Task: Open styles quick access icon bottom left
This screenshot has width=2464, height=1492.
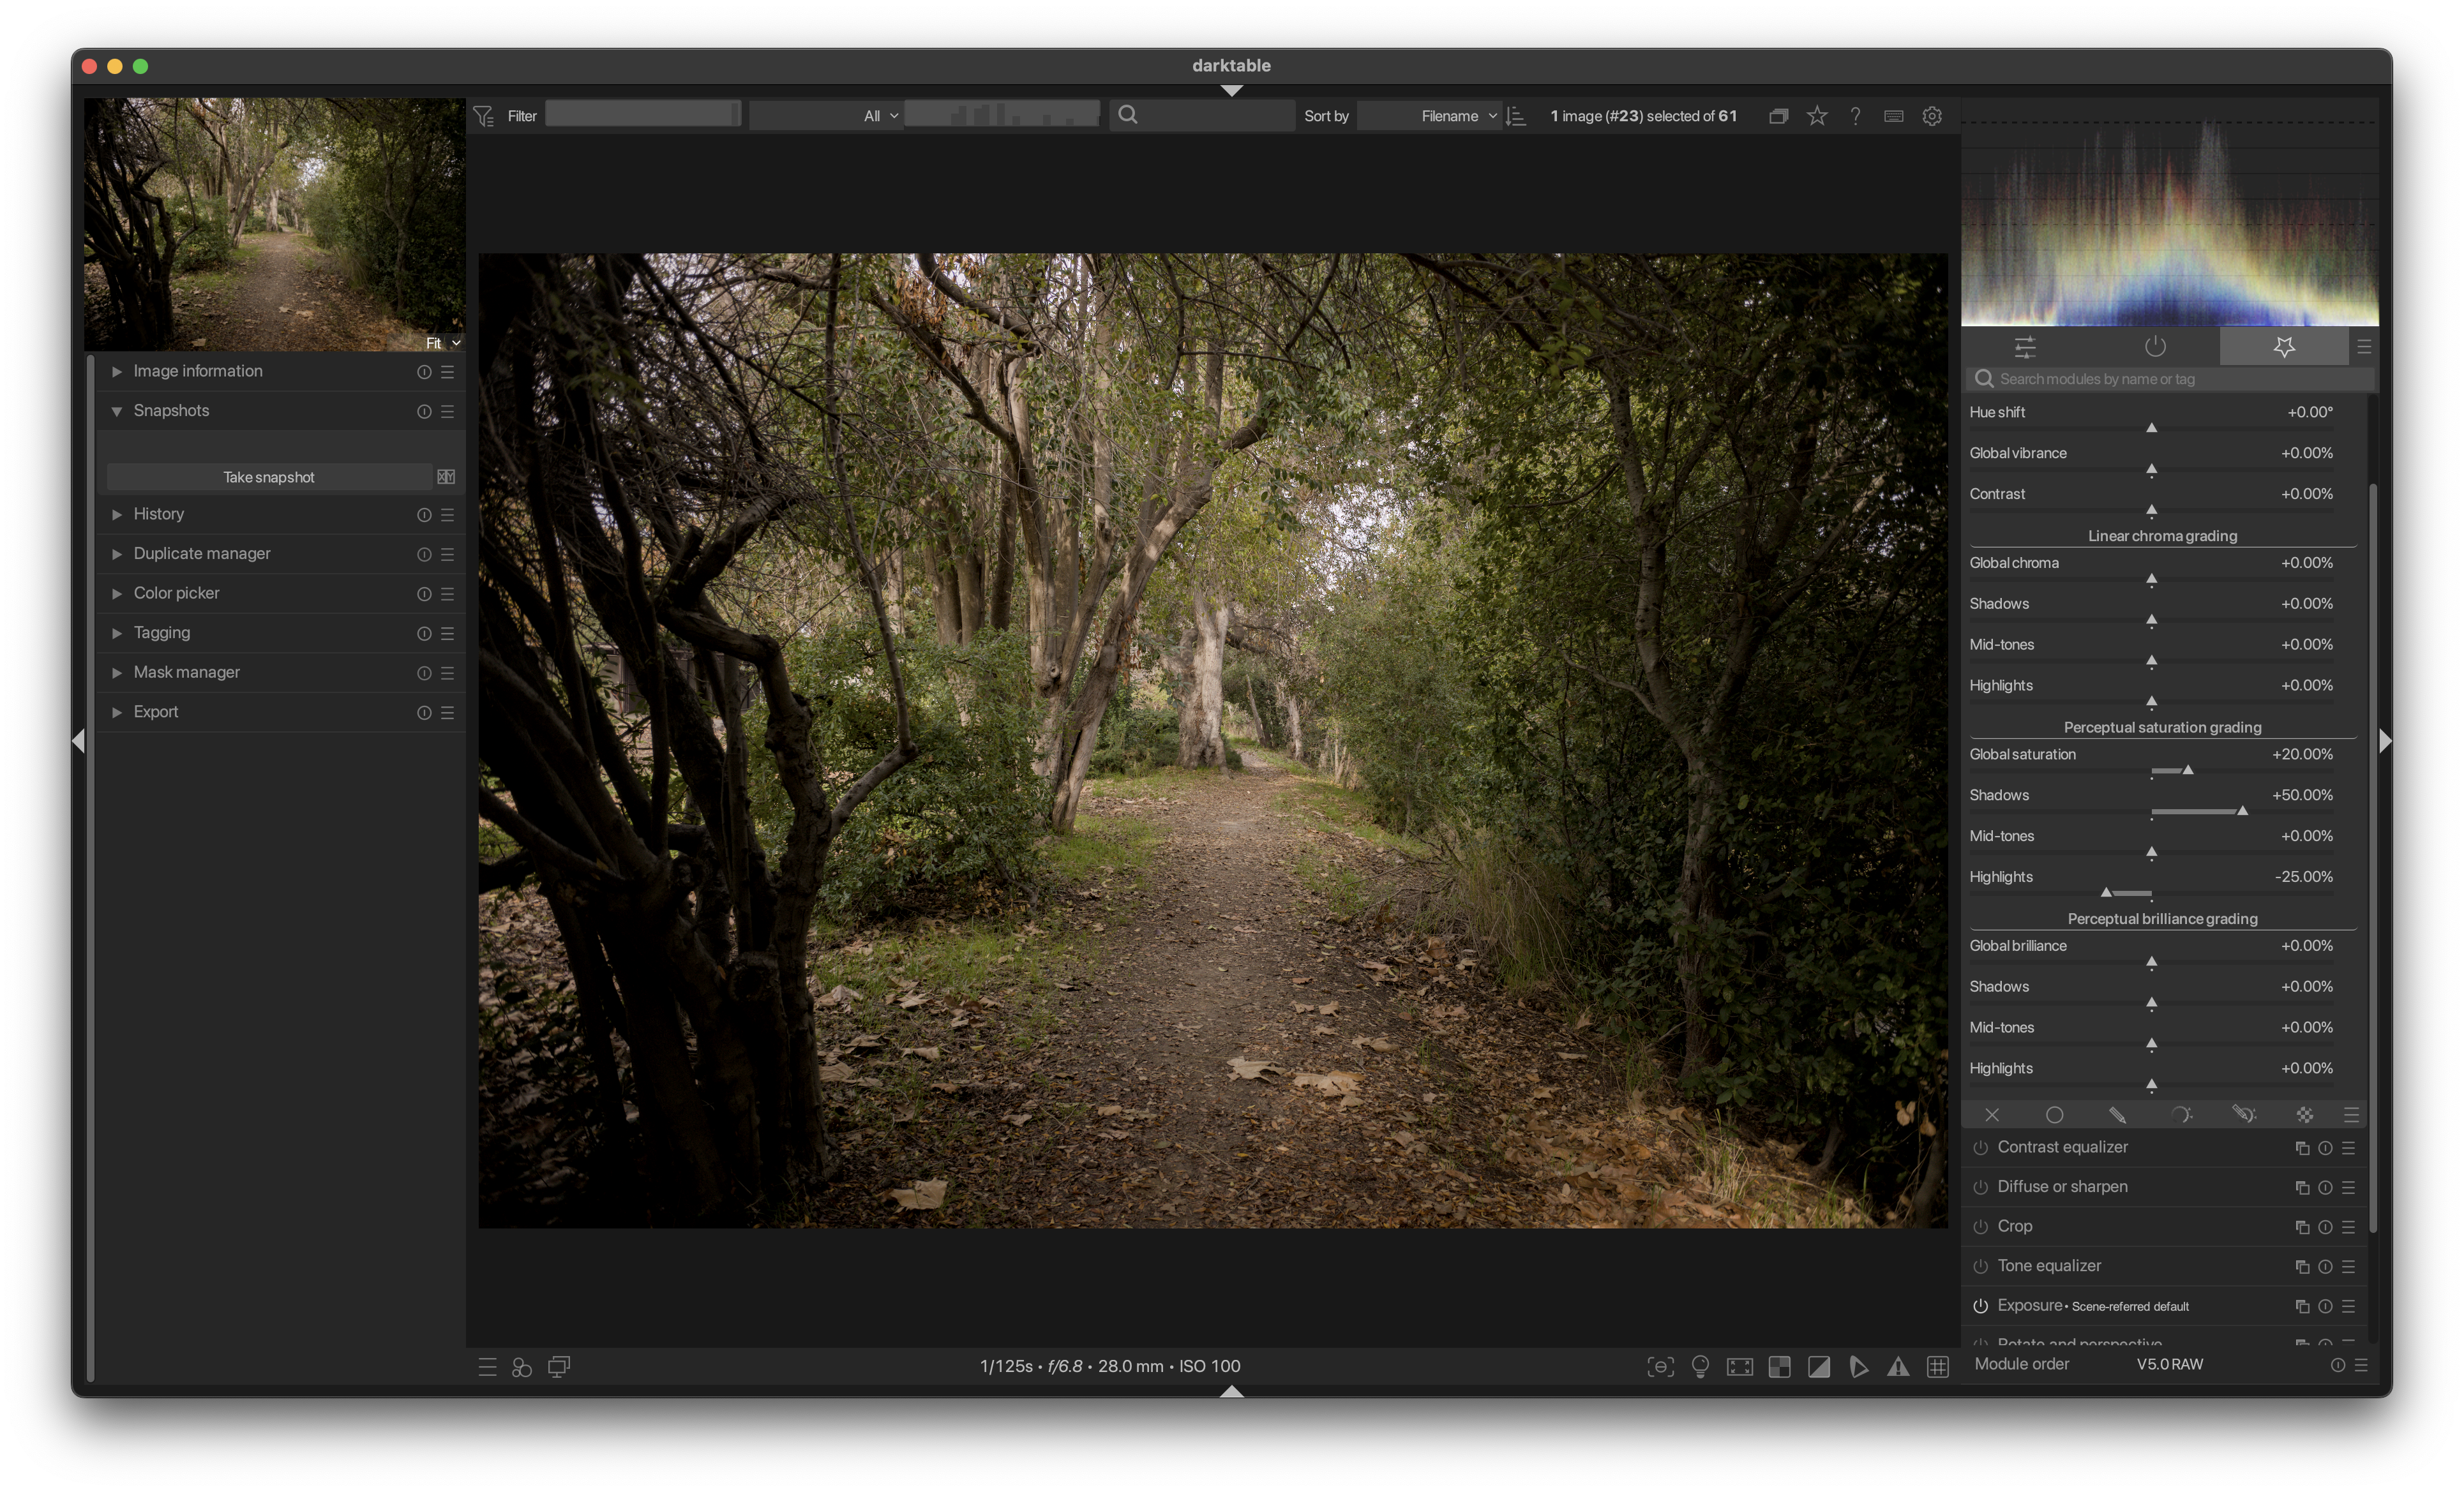Action: [x=522, y=1367]
